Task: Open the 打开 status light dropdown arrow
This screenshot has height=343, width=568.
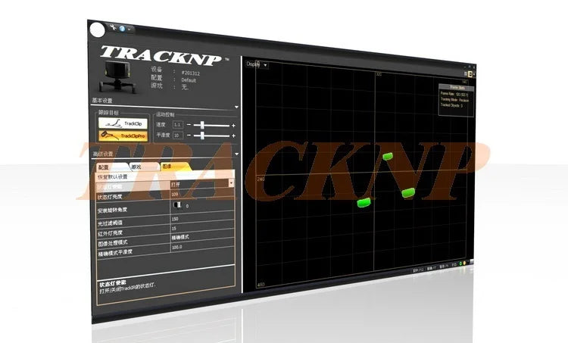Action: 231,183
